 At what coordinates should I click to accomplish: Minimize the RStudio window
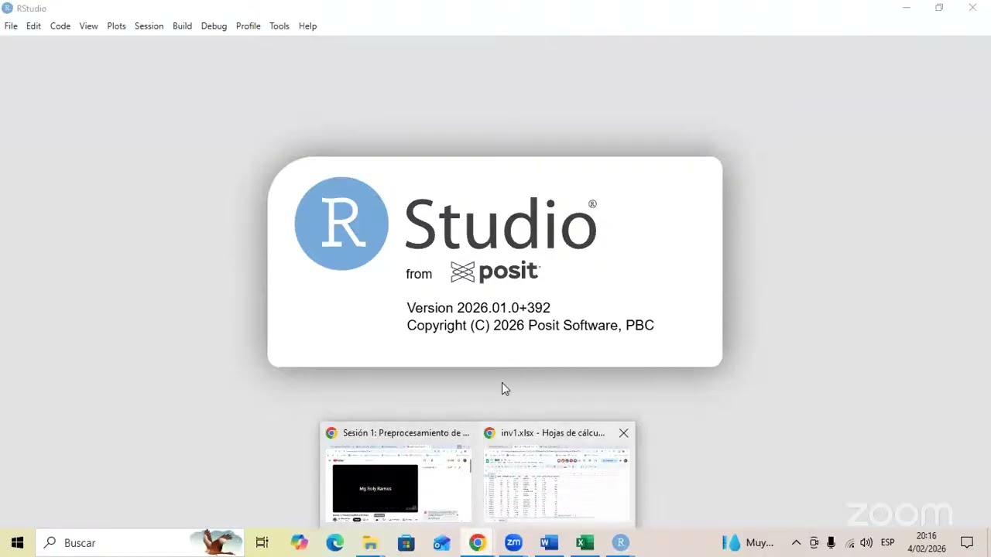[906, 8]
